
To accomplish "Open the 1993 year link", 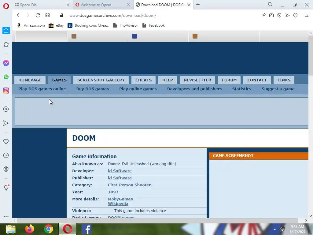I will 113,192.
